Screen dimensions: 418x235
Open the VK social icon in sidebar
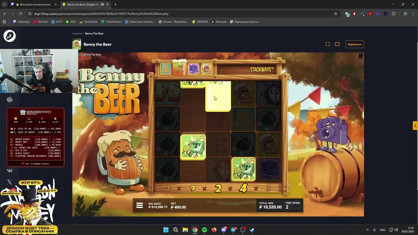(x=9, y=170)
